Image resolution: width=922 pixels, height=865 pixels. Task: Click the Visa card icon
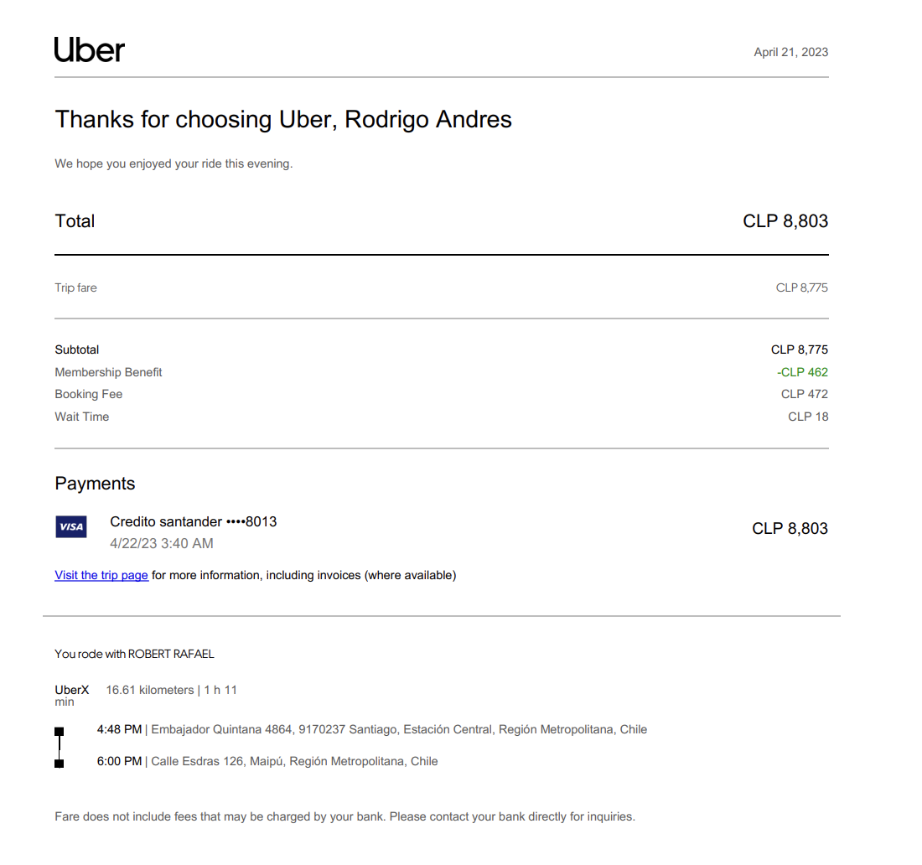pyautogui.click(x=71, y=527)
